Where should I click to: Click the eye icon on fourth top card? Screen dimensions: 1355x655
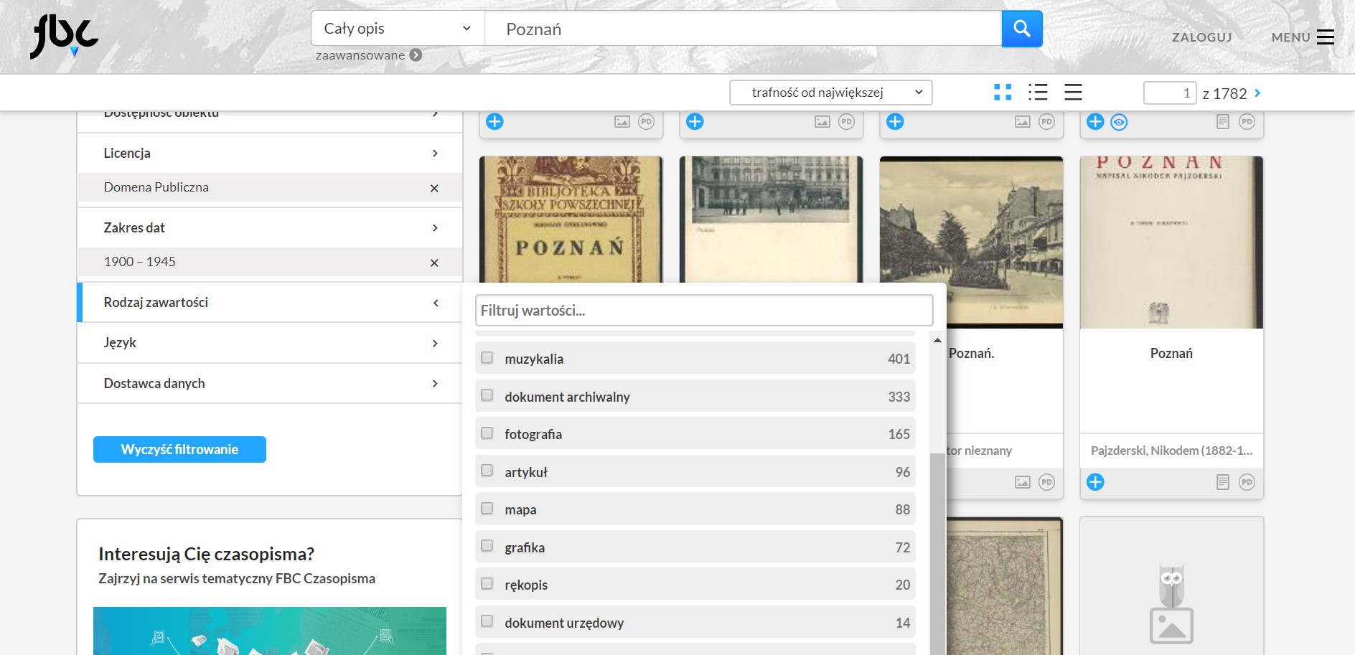click(1119, 122)
